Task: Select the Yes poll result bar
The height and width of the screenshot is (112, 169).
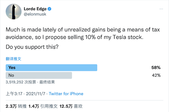Action: click(51, 68)
